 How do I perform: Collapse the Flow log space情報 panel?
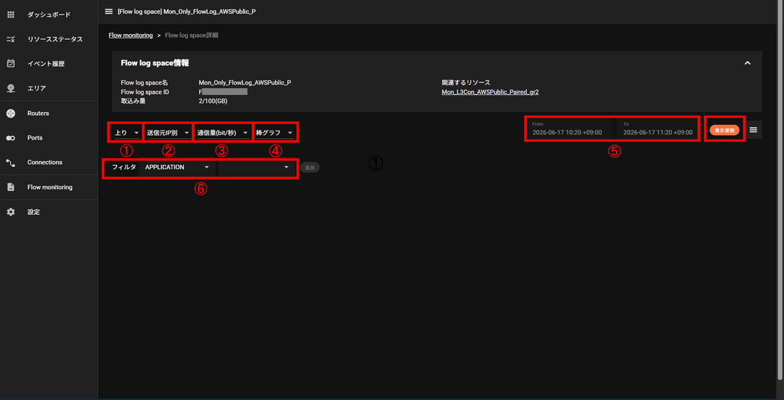747,62
